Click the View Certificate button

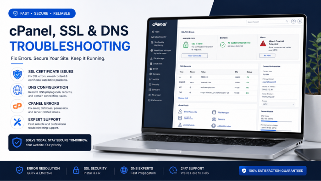click(x=194, y=56)
